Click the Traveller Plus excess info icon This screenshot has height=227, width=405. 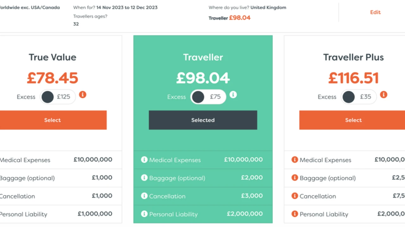[383, 95]
